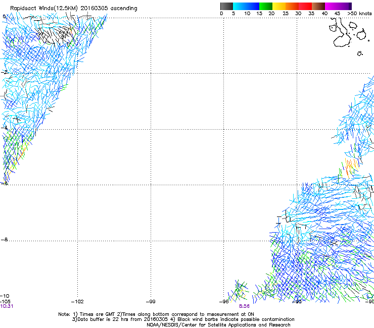Click the legend label '10'
Image resolution: width=374 pixels, height=328 pixels.
click(x=247, y=14)
